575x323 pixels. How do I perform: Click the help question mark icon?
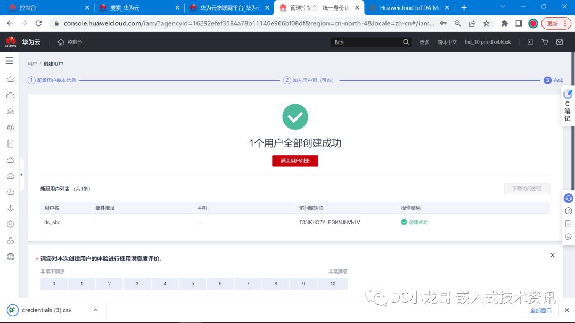(x=569, y=210)
